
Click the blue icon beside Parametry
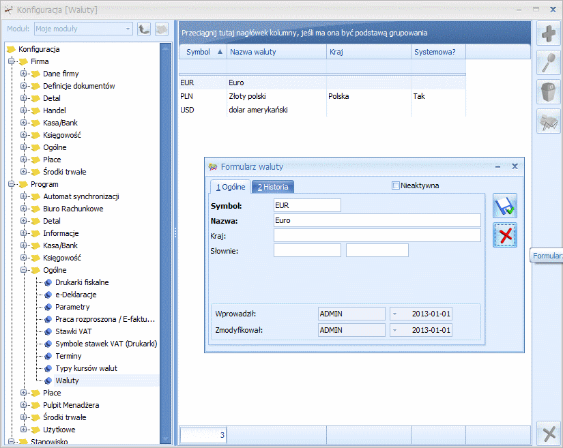pos(48,307)
